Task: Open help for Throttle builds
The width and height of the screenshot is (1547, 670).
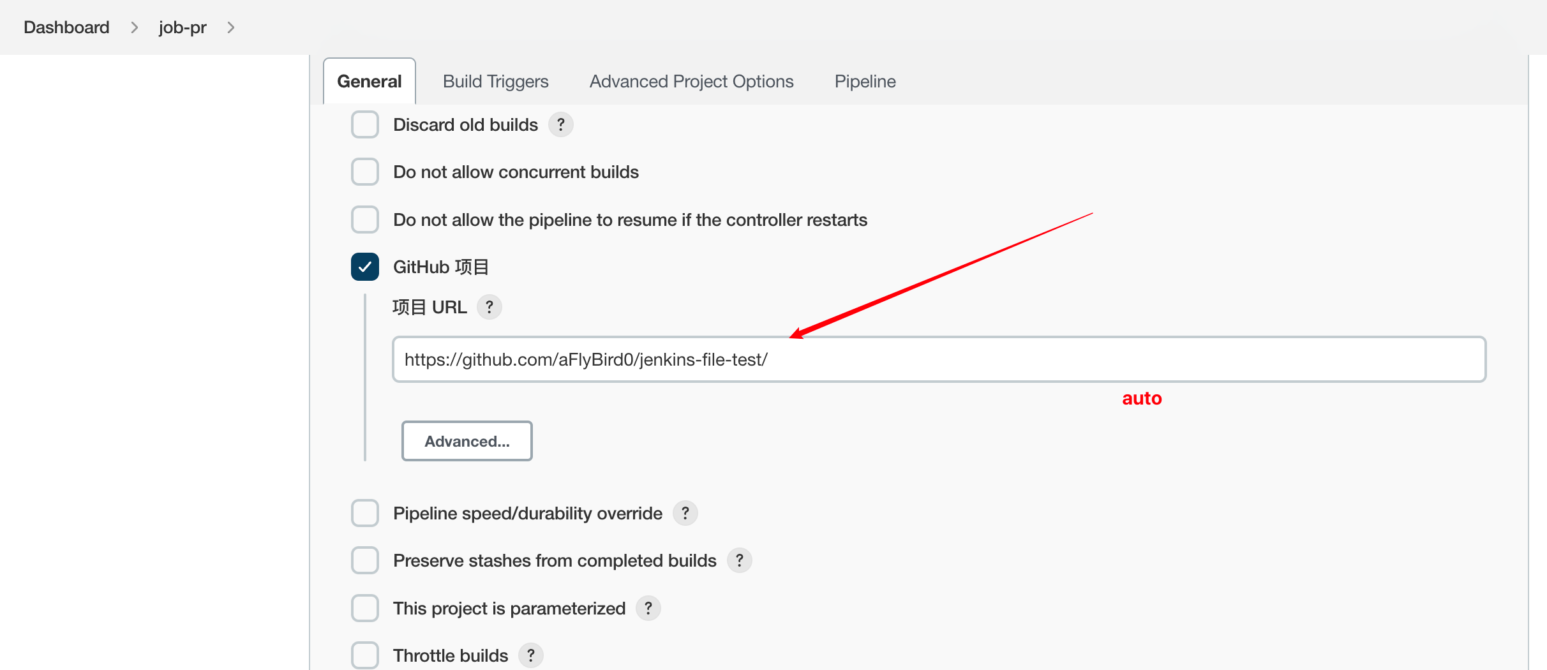Action: pyautogui.click(x=530, y=655)
